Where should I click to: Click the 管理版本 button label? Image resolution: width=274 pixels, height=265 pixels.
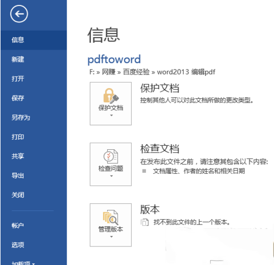pyautogui.click(x=111, y=229)
